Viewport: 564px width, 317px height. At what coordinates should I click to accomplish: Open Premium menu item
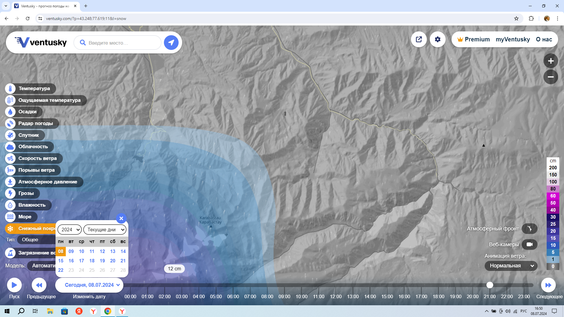coord(474,39)
